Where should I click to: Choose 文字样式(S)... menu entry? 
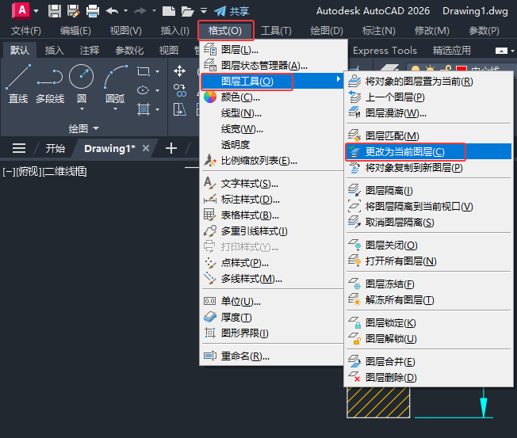pyautogui.click(x=273, y=184)
